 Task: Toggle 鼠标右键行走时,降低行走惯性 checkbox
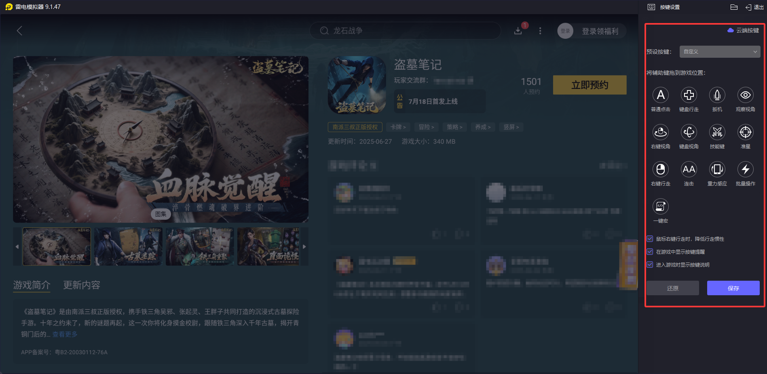650,239
